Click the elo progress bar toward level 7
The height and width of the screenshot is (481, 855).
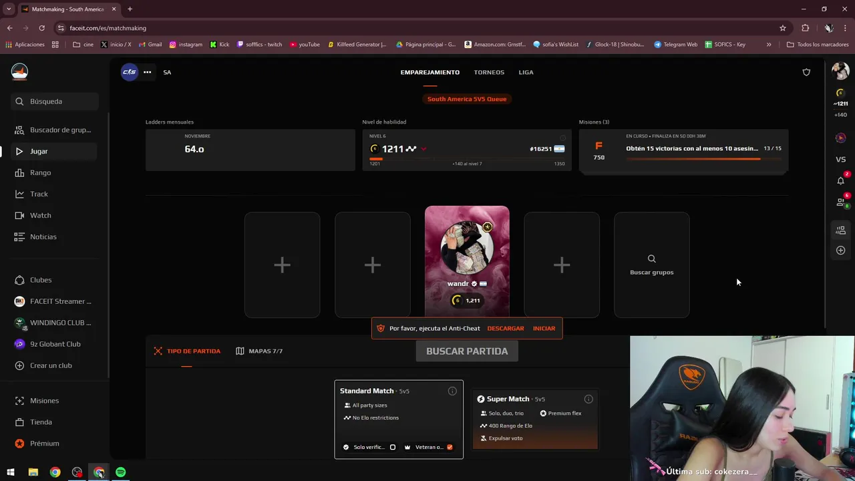coord(467,158)
